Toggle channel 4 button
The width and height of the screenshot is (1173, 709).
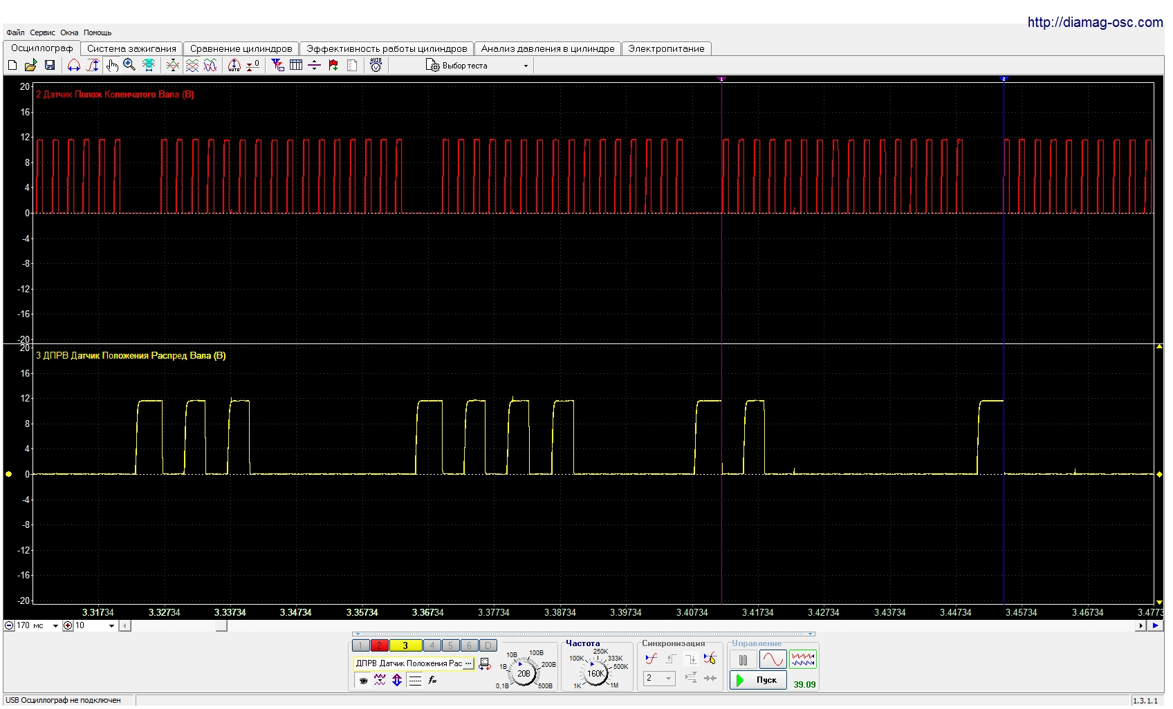432,645
